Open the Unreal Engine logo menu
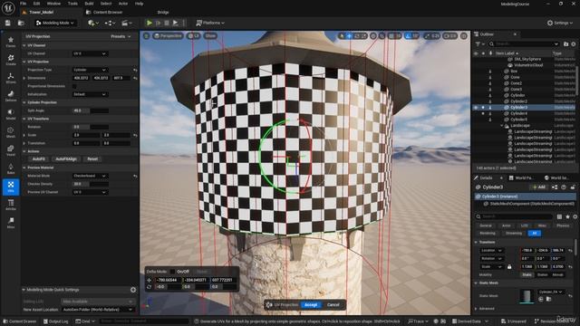The height and width of the screenshot is (326, 580). [8, 7]
